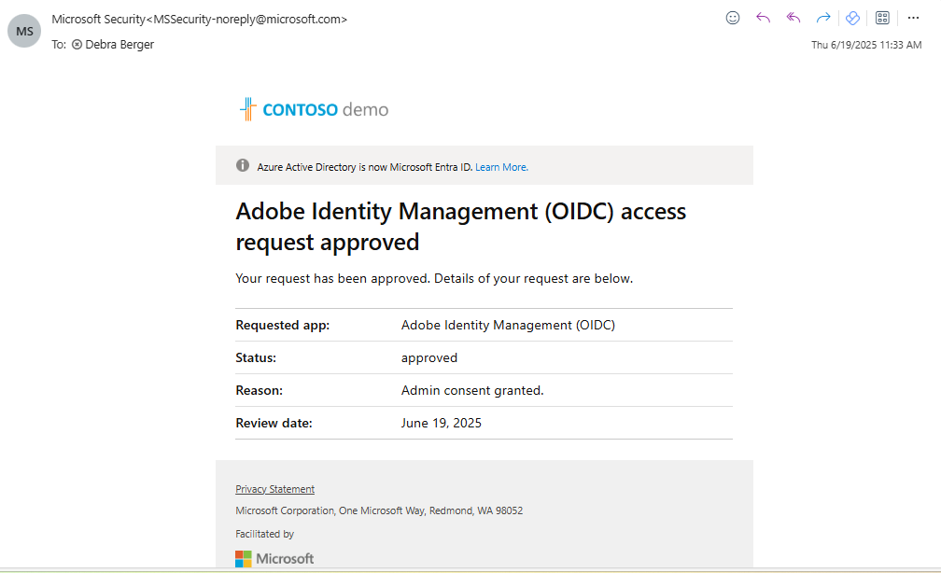941x573 pixels.
Task: Click the icon beside Debra Berger's name
Action: (x=77, y=45)
